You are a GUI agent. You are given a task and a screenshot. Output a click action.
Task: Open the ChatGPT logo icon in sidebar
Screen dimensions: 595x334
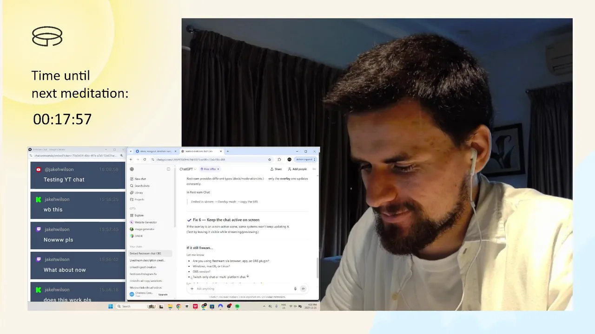132,169
